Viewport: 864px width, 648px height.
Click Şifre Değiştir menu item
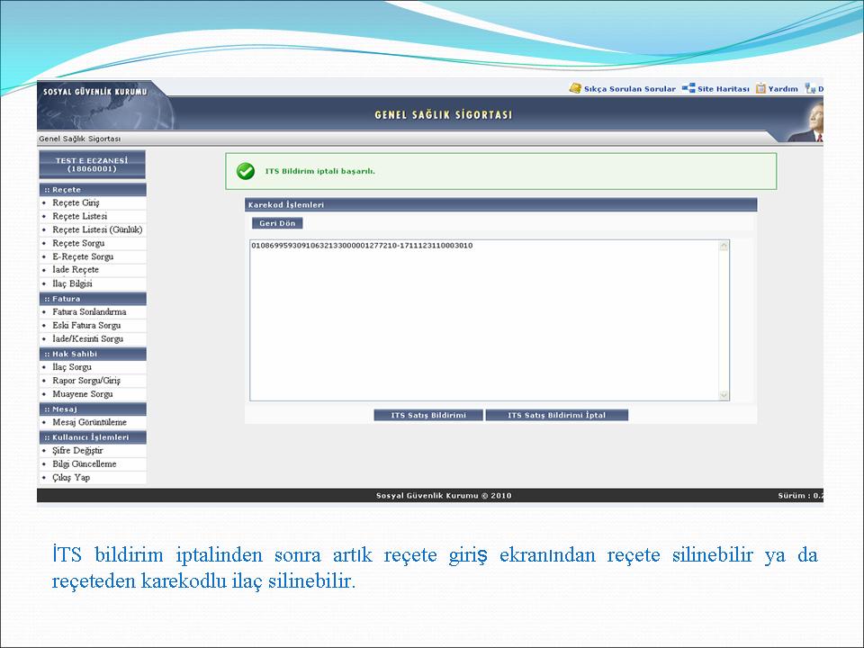tap(77, 451)
